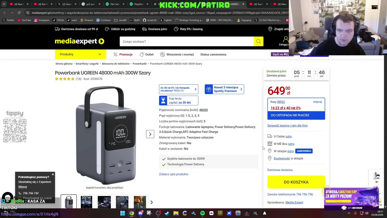Open Chrome from the taskbar
This screenshot has width=387, height=218.
pyautogui.click(x=132, y=213)
